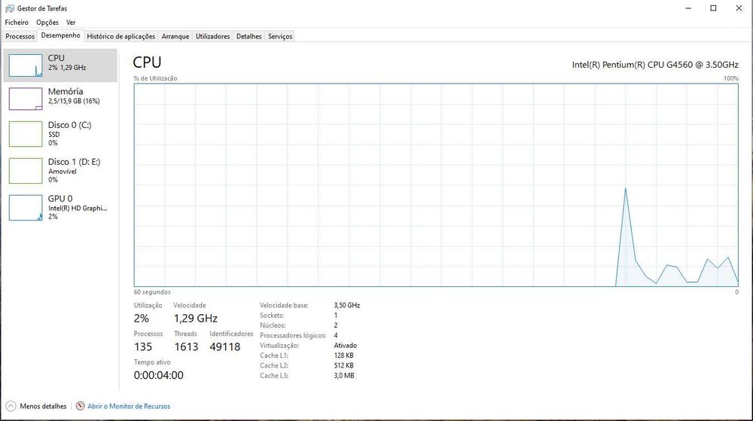Screen dimensions: 753x421
Task: Go to the Detalhes tab
Action: pyautogui.click(x=248, y=36)
